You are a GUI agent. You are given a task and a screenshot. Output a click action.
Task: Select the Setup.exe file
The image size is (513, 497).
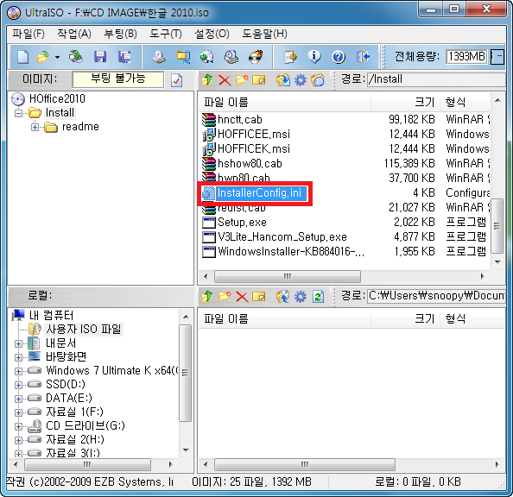pyautogui.click(x=242, y=223)
